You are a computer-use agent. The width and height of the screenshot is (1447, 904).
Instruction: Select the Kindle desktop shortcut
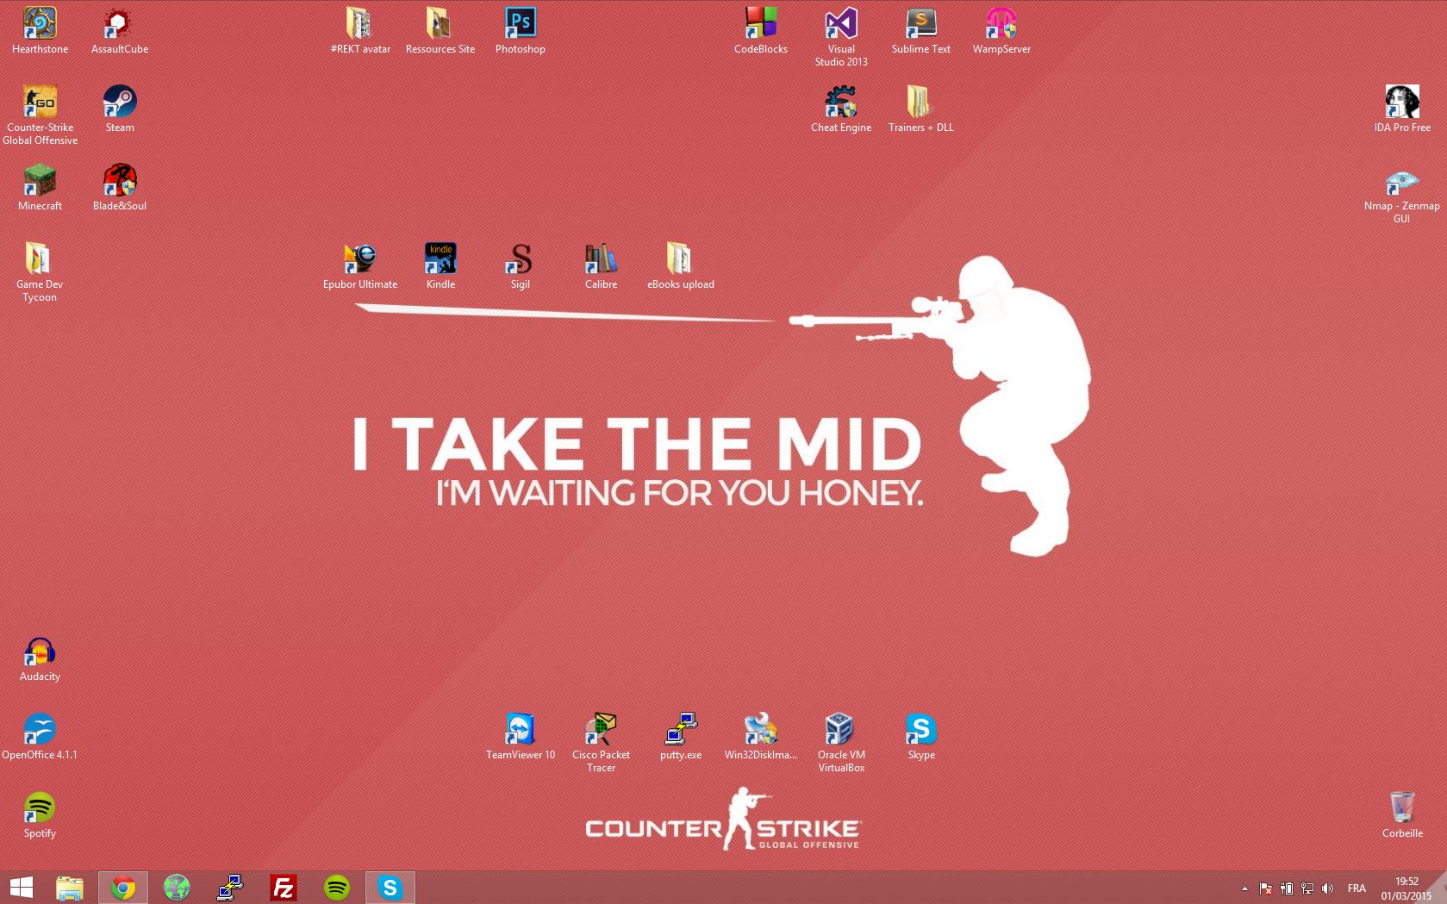tap(440, 266)
